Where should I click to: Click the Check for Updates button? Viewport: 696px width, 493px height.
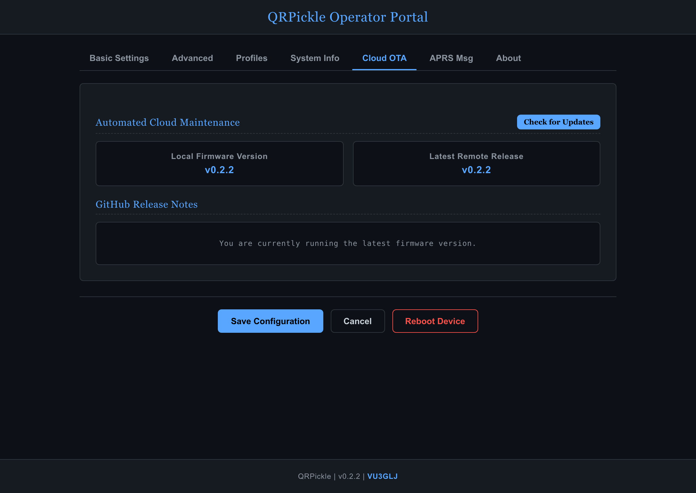(558, 122)
